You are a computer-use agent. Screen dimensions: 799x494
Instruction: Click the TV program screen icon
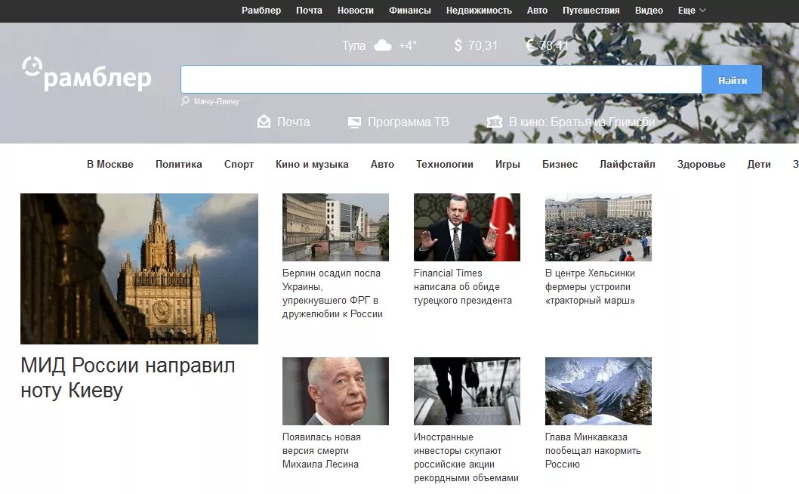(x=354, y=122)
